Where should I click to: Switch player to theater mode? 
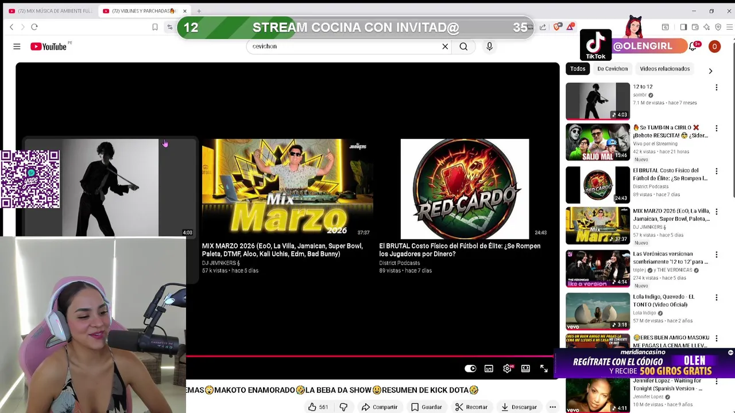[x=525, y=369]
